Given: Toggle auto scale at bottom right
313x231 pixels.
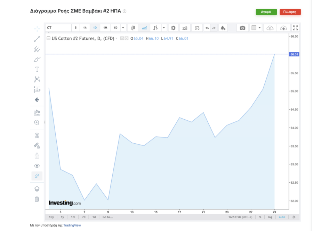Looking at the screenshot, I should coord(282,217).
